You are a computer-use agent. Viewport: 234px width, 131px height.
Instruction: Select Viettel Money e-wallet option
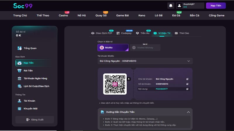tap(145, 47)
